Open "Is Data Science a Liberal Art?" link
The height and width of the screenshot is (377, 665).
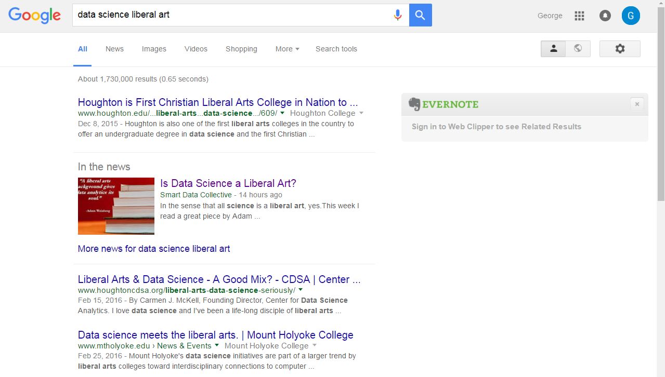tap(228, 183)
